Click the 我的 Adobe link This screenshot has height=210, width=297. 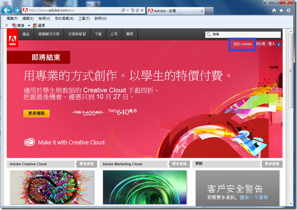tap(243, 44)
